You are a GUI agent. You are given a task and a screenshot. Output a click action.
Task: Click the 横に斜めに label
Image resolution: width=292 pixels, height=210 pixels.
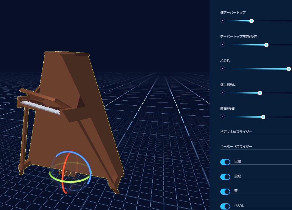click(x=228, y=85)
